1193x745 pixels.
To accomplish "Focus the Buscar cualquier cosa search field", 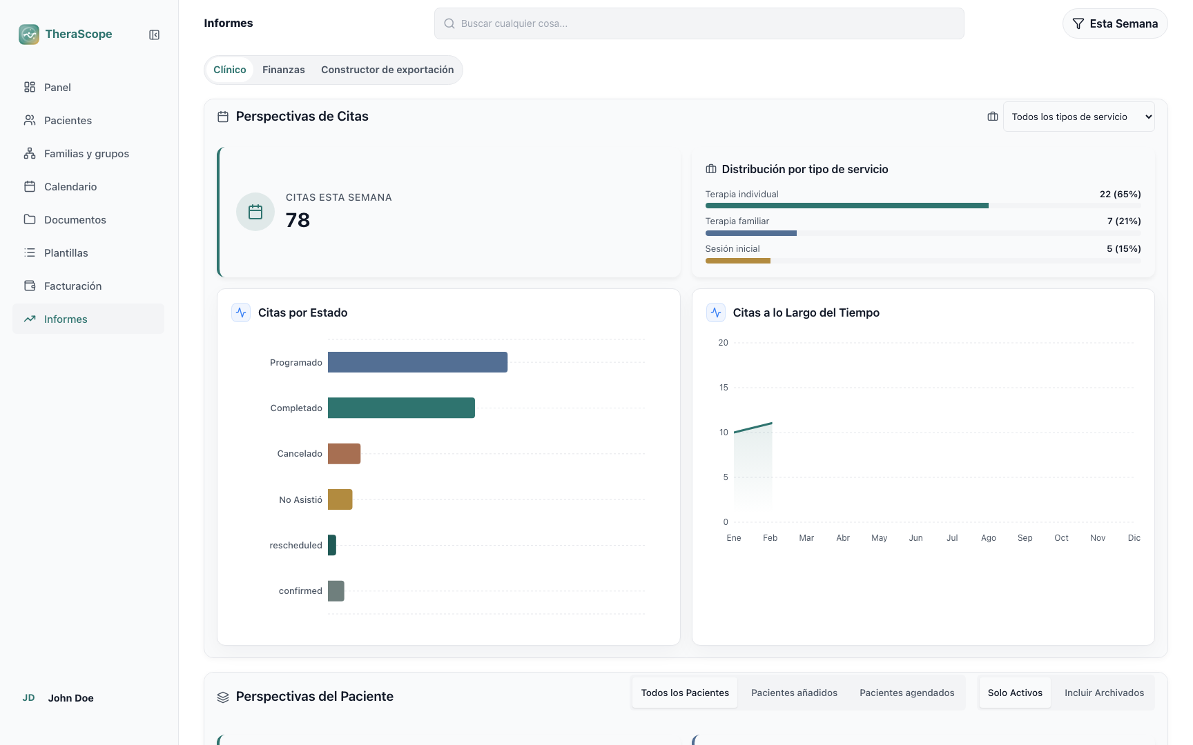I will (x=699, y=23).
